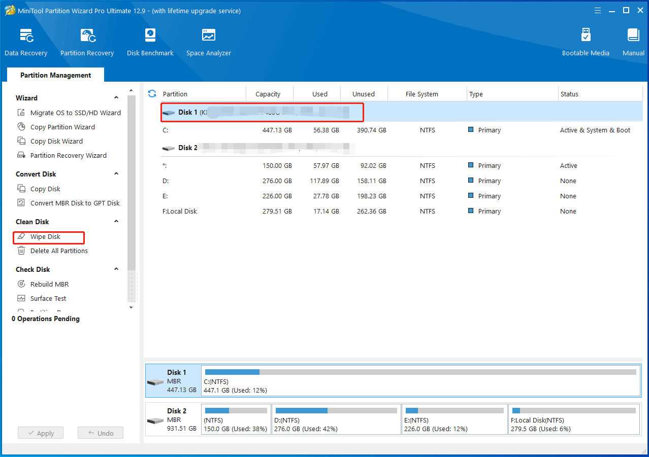Select the 150.0 GB (NTFS) block in map

(x=236, y=419)
